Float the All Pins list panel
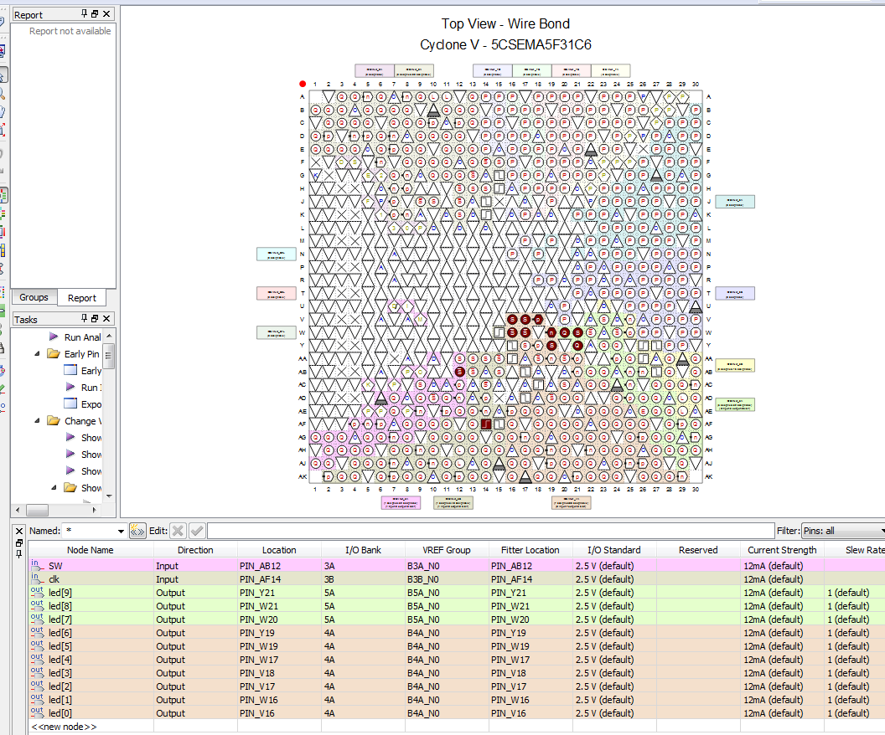 [x=18, y=542]
